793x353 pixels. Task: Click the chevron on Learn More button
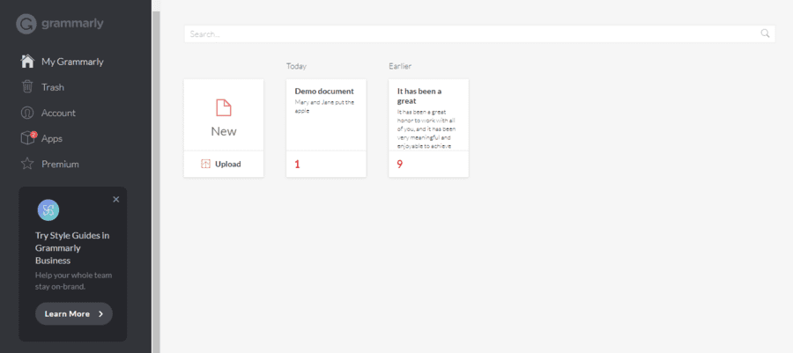tap(100, 313)
